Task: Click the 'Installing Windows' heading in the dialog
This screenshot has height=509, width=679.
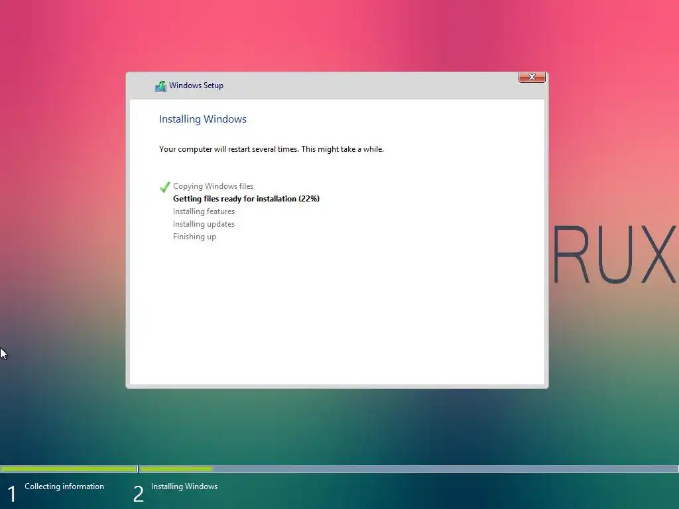Action: tap(203, 119)
